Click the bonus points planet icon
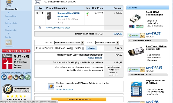 (51, 86)
